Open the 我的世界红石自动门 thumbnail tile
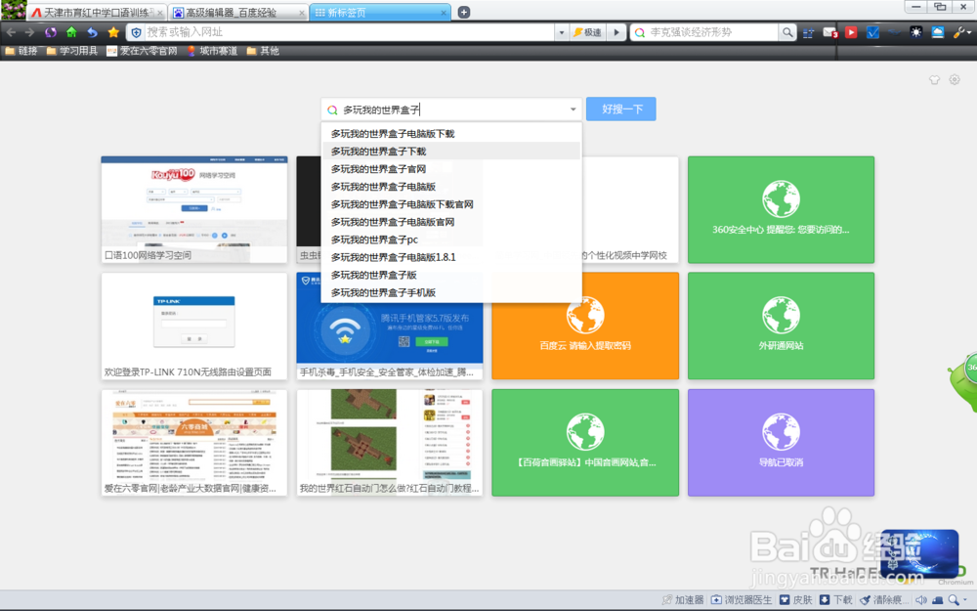Image resolution: width=977 pixels, height=611 pixels. [390, 443]
